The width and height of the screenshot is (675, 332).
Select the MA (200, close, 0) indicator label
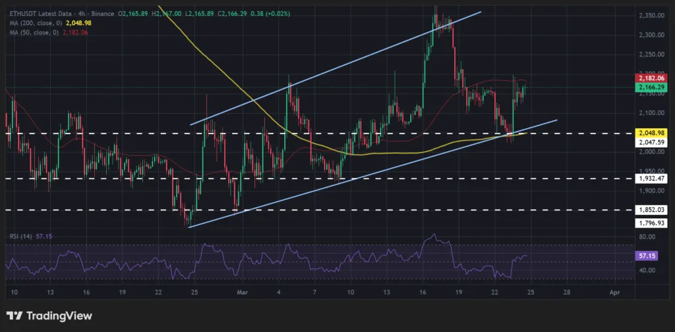point(34,23)
